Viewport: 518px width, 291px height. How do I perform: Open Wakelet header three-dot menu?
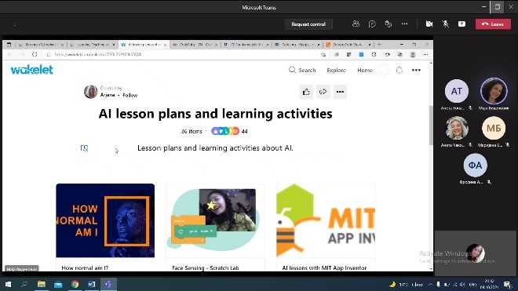[x=416, y=70]
